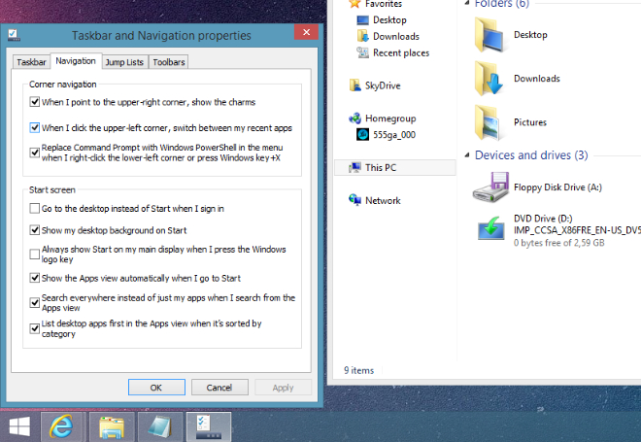Viewport: 641px width, 442px height.
Task: Select Taskbar properties icon on the taskbar
Action: tap(209, 427)
